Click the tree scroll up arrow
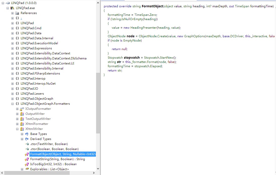276x175 pixels. click(98, 3)
